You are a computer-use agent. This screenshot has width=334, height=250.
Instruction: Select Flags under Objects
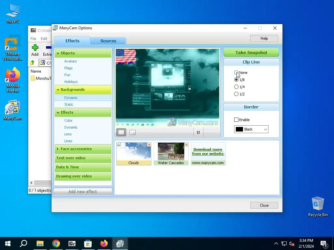pos(68,68)
